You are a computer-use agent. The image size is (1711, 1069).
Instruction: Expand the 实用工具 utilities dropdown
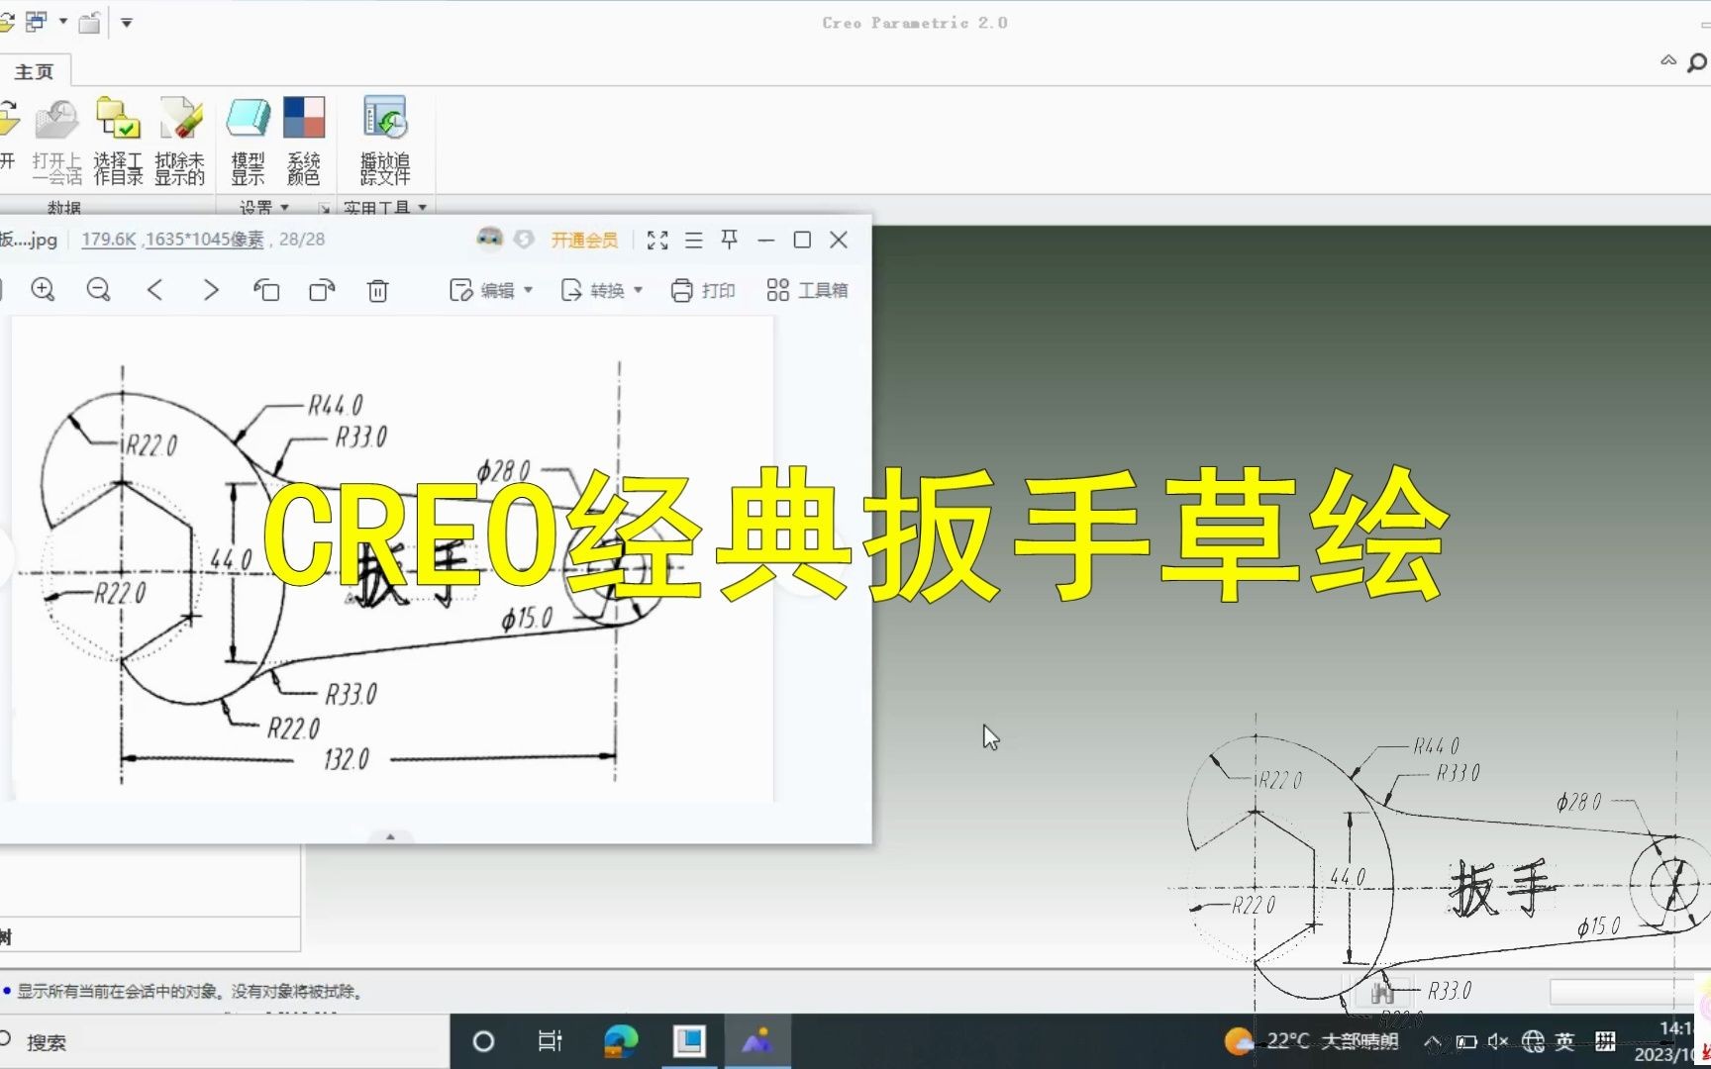click(385, 208)
